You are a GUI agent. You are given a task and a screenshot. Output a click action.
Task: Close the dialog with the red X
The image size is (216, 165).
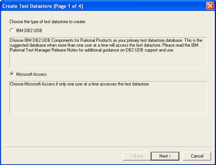point(210,6)
